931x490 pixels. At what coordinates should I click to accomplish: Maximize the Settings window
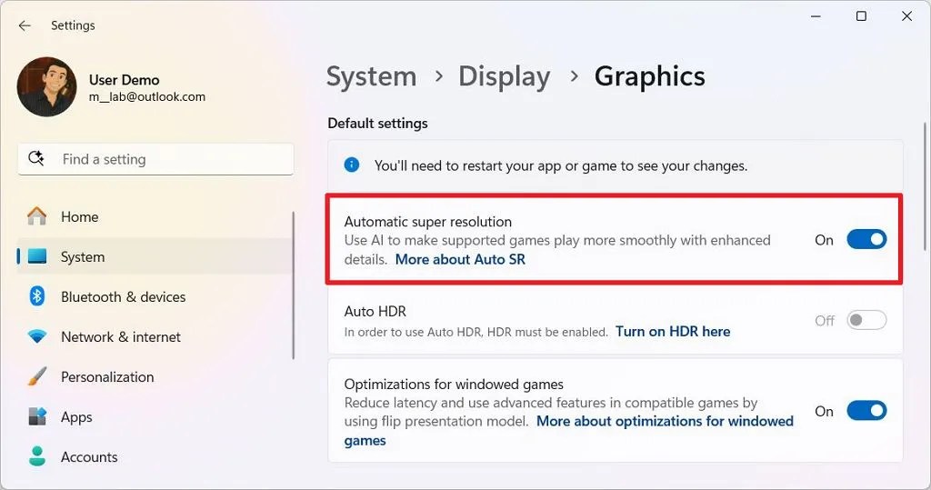(861, 16)
